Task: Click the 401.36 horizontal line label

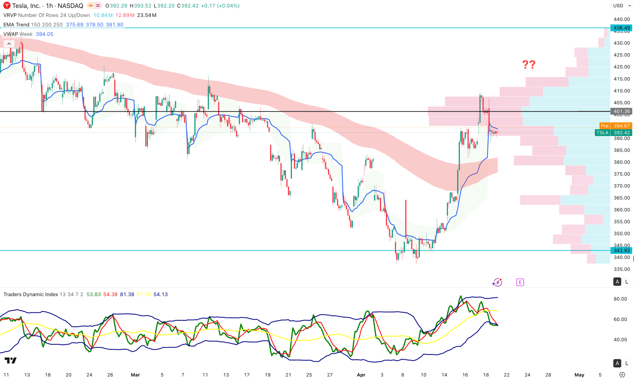Action: tap(621, 112)
